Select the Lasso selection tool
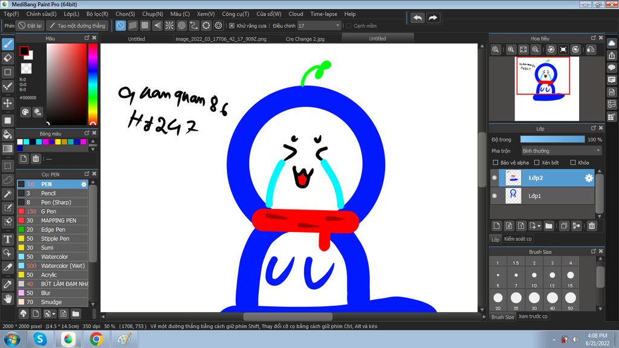Image resolution: width=619 pixels, height=348 pixels. [x=7, y=180]
